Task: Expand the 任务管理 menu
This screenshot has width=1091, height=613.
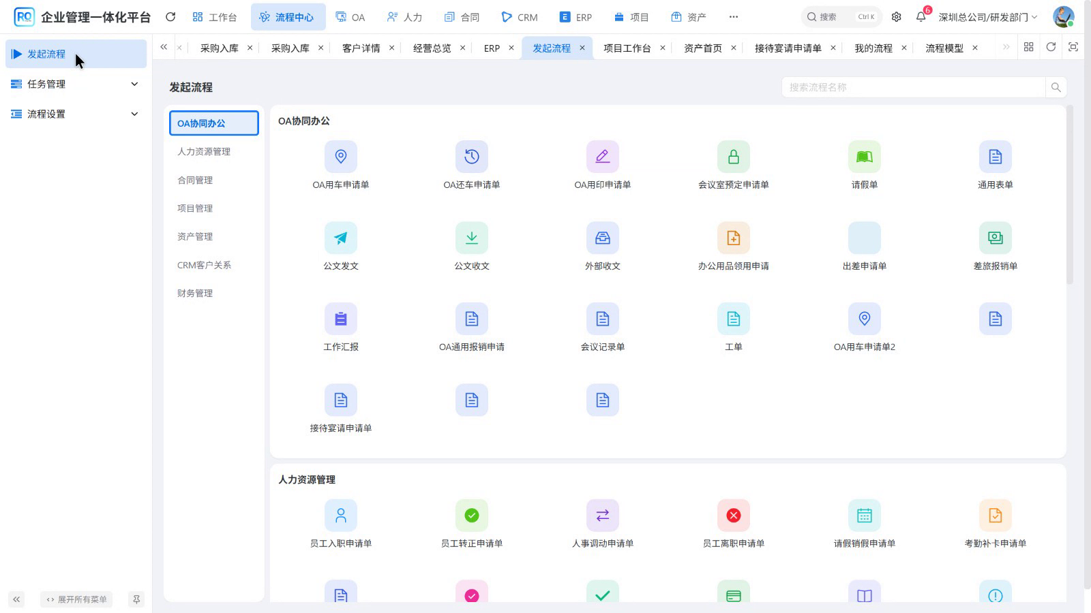Action: click(x=76, y=84)
